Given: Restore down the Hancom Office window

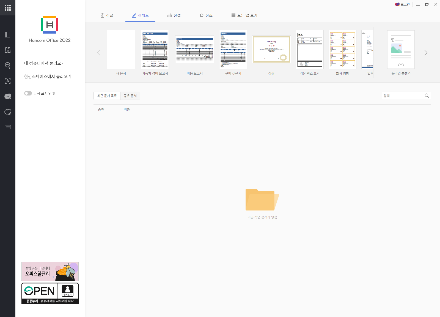Looking at the screenshot, I should tap(427, 4).
